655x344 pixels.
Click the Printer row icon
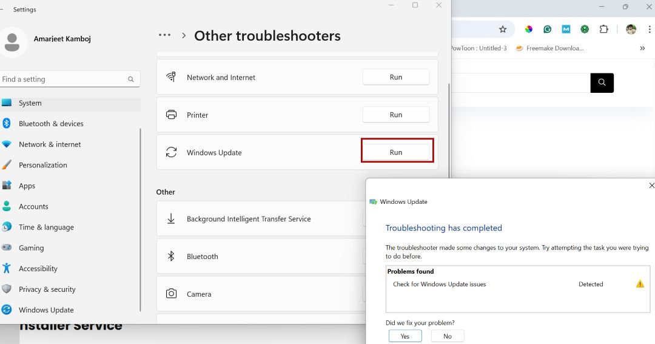click(x=171, y=115)
